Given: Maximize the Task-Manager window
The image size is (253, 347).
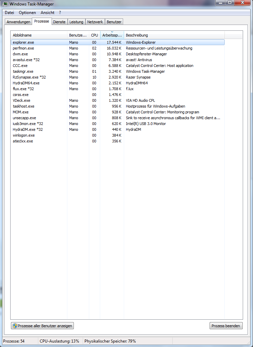Looking at the screenshot, I should click(230, 3).
